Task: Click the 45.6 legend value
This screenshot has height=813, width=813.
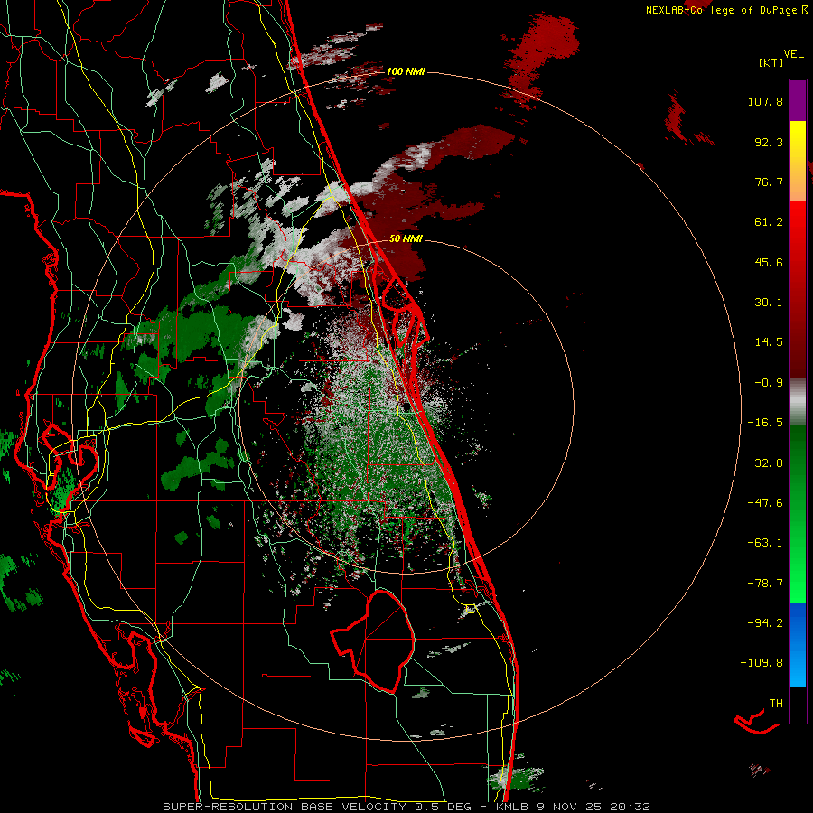Action: [x=769, y=262]
